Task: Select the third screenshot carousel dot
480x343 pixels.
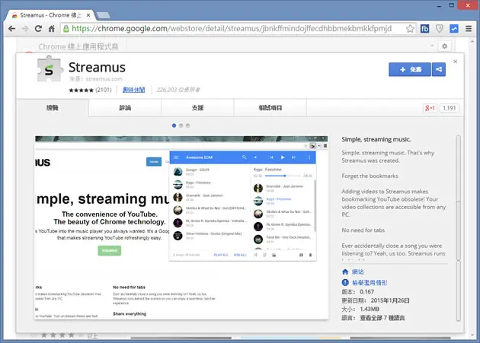Action: (x=188, y=125)
